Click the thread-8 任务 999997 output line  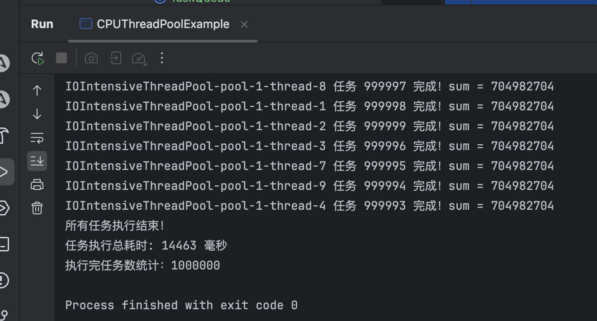309,86
